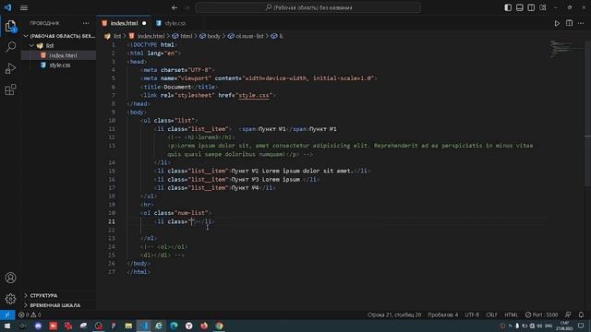This screenshot has height=332, width=591.
Task: Select the CRLF end-of-line indicator
Action: (491, 314)
